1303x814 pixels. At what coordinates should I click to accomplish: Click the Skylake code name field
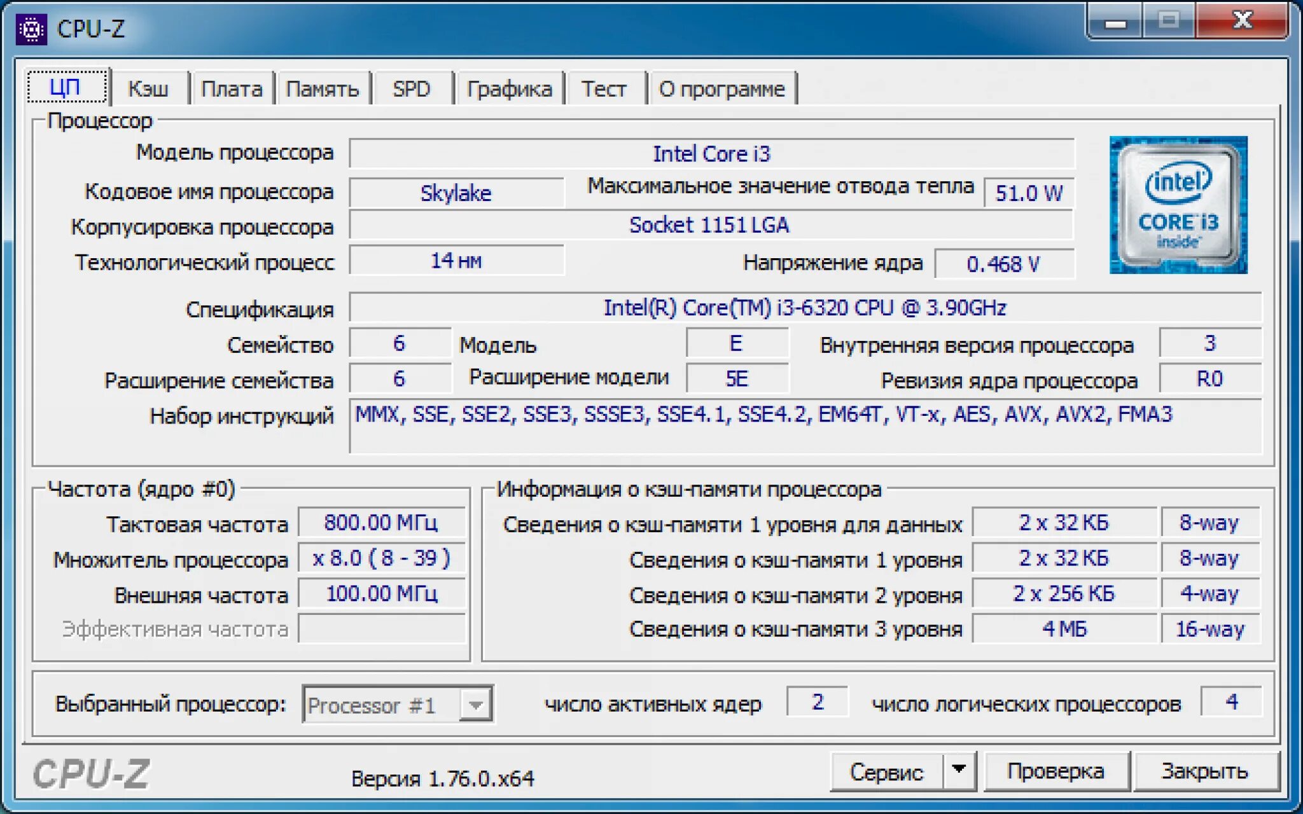(456, 193)
